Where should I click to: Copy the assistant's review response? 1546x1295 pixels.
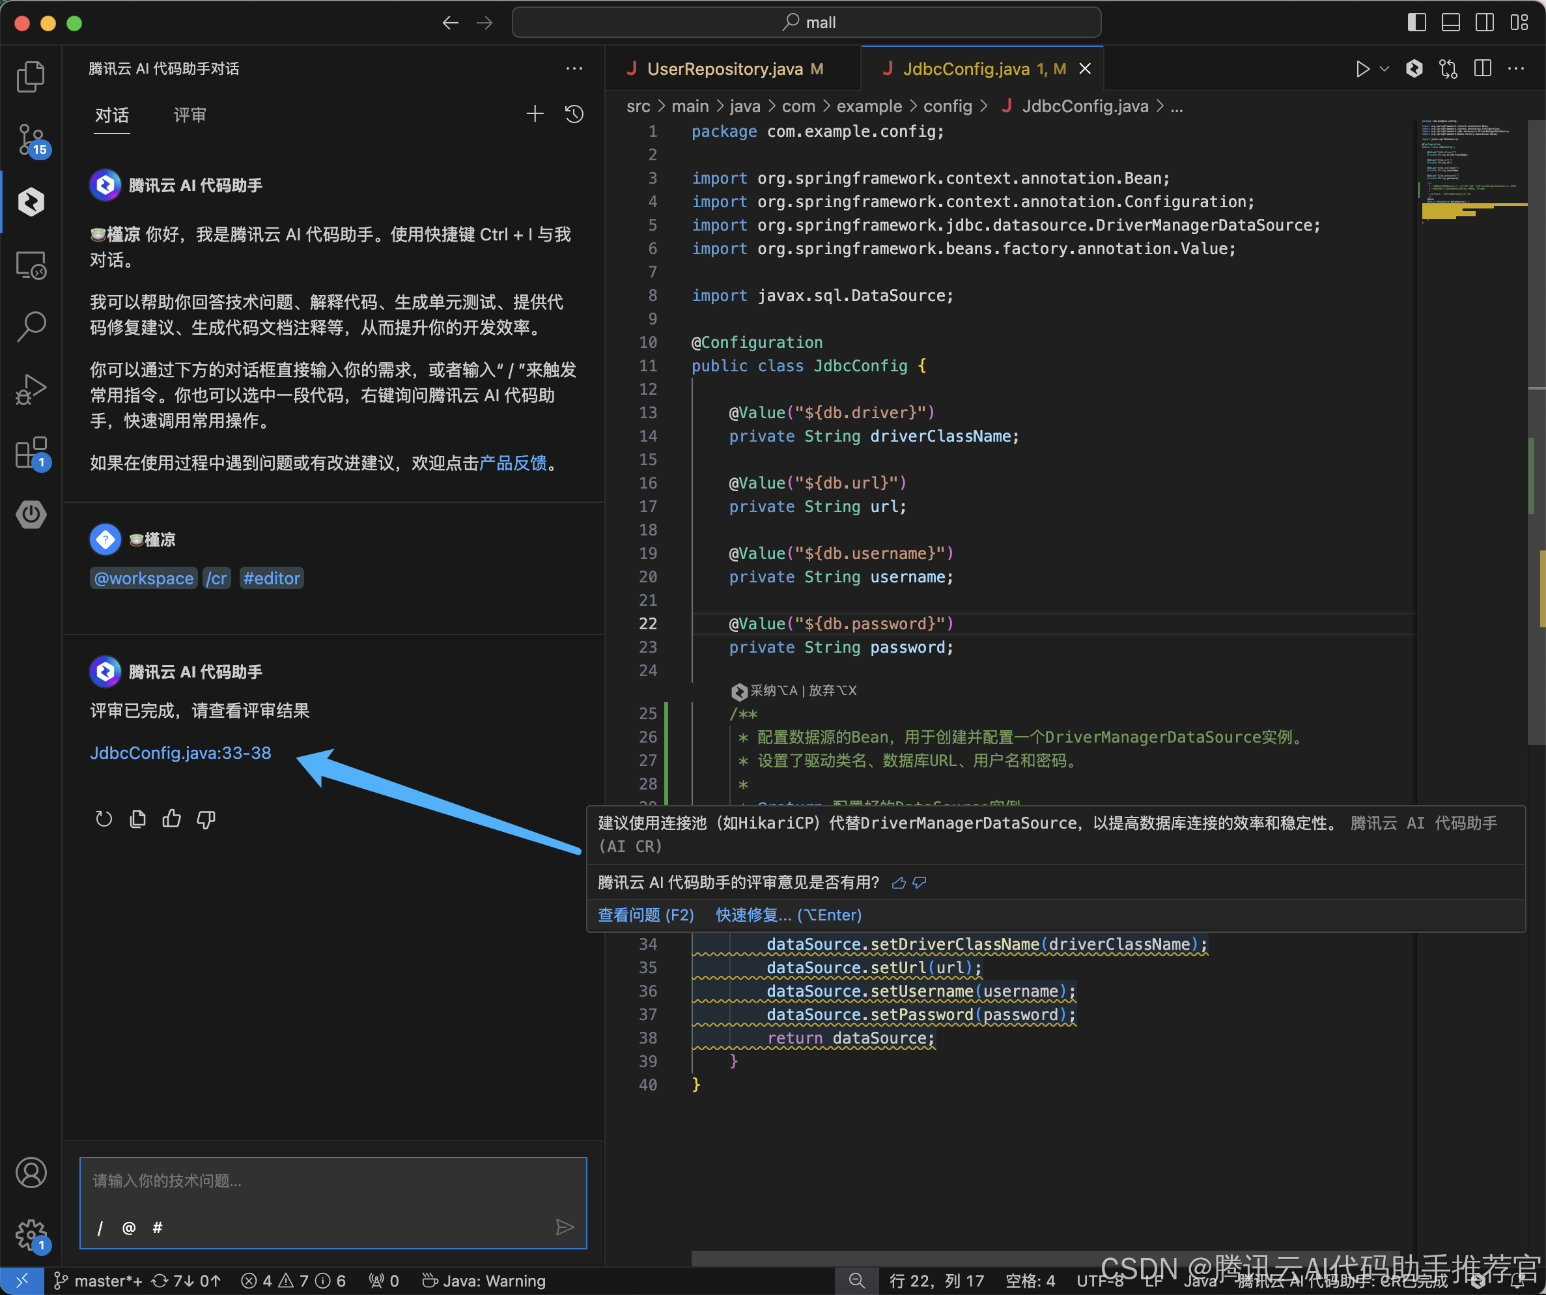[137, 819]
